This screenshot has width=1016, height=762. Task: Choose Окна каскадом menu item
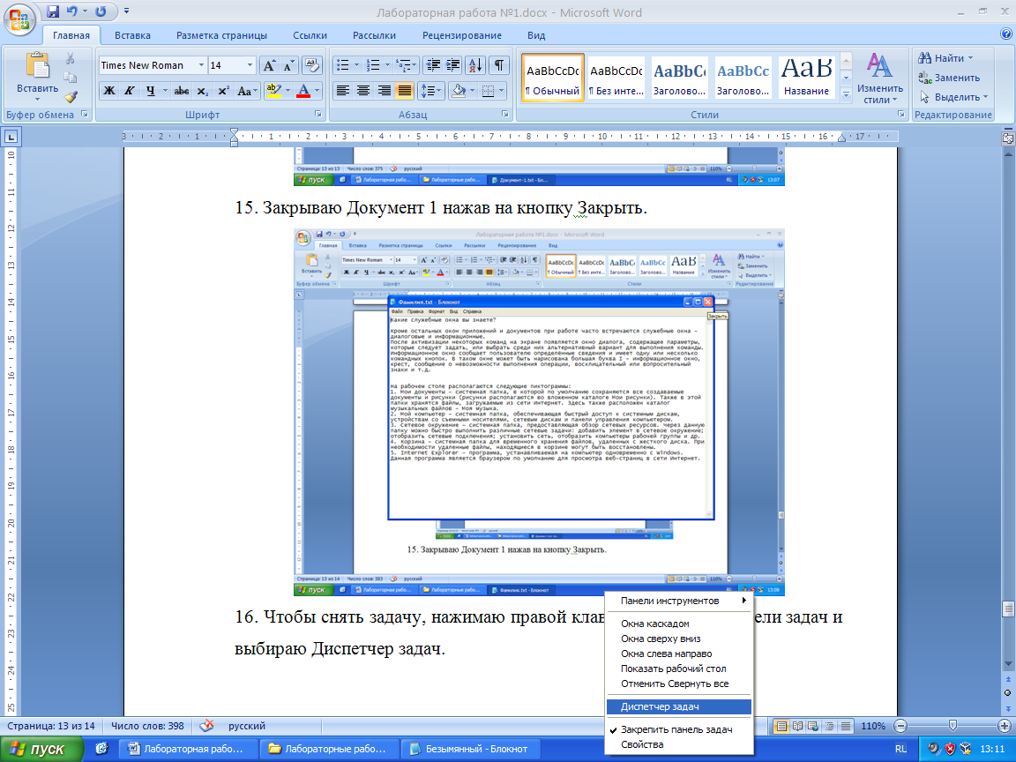point(679,624)
